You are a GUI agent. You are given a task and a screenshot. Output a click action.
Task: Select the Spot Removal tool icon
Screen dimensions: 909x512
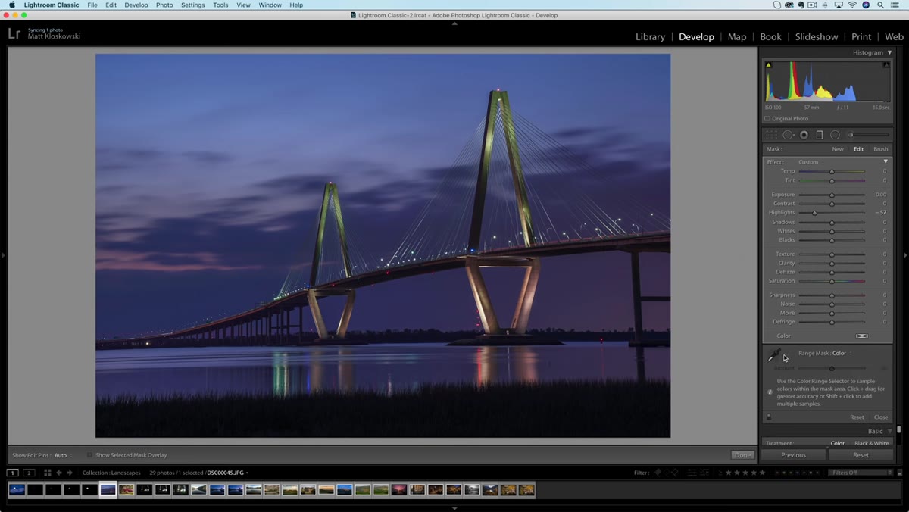pyautogui.click(x=788, y=135)
